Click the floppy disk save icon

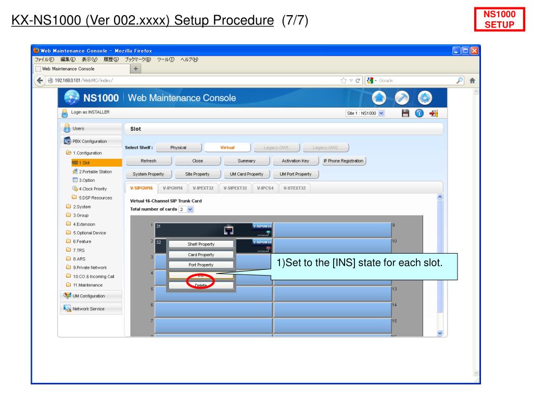point(405,113)
